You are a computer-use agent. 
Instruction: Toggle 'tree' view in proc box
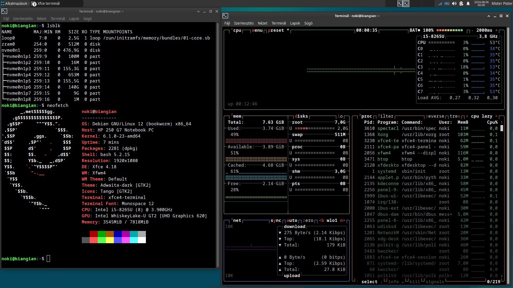click(455, 116)
